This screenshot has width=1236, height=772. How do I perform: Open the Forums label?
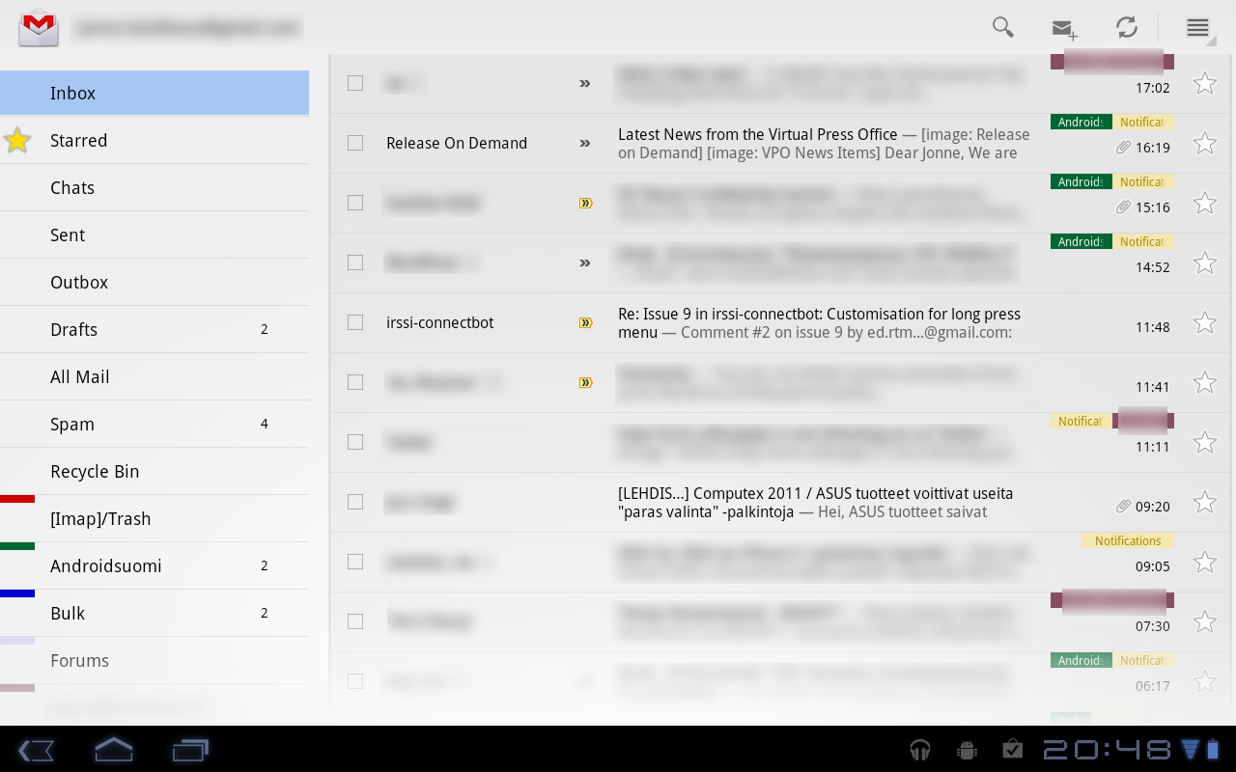(x=154, y=661)
